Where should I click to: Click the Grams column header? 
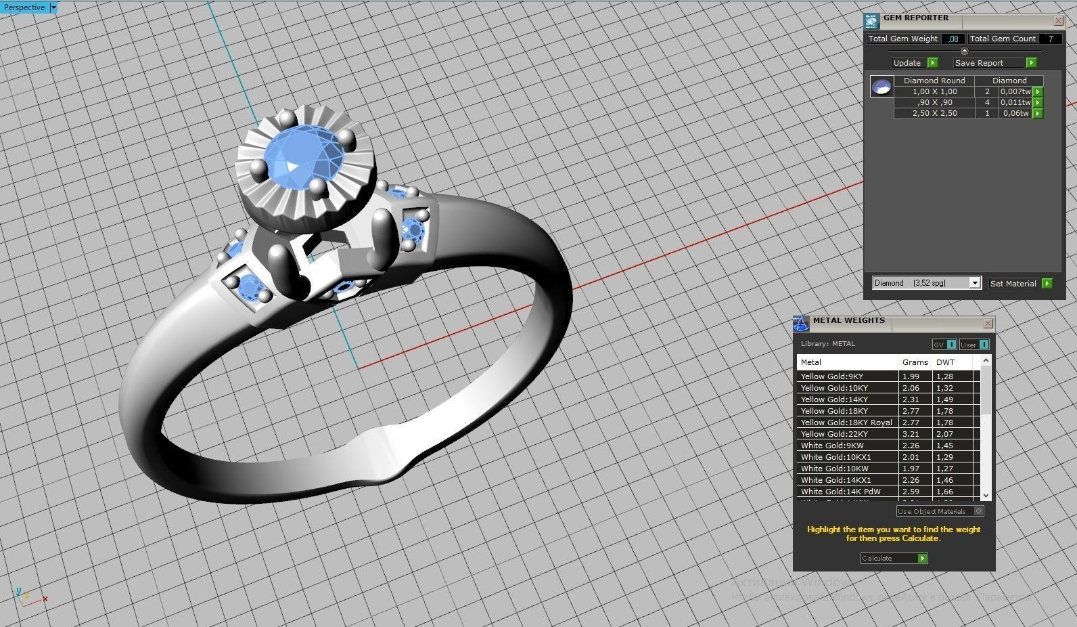coord(915,362)
